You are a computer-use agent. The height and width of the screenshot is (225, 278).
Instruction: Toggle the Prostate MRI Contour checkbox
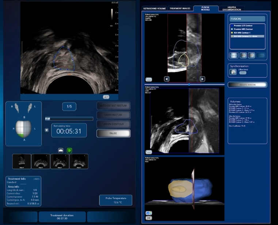(232, 29)
